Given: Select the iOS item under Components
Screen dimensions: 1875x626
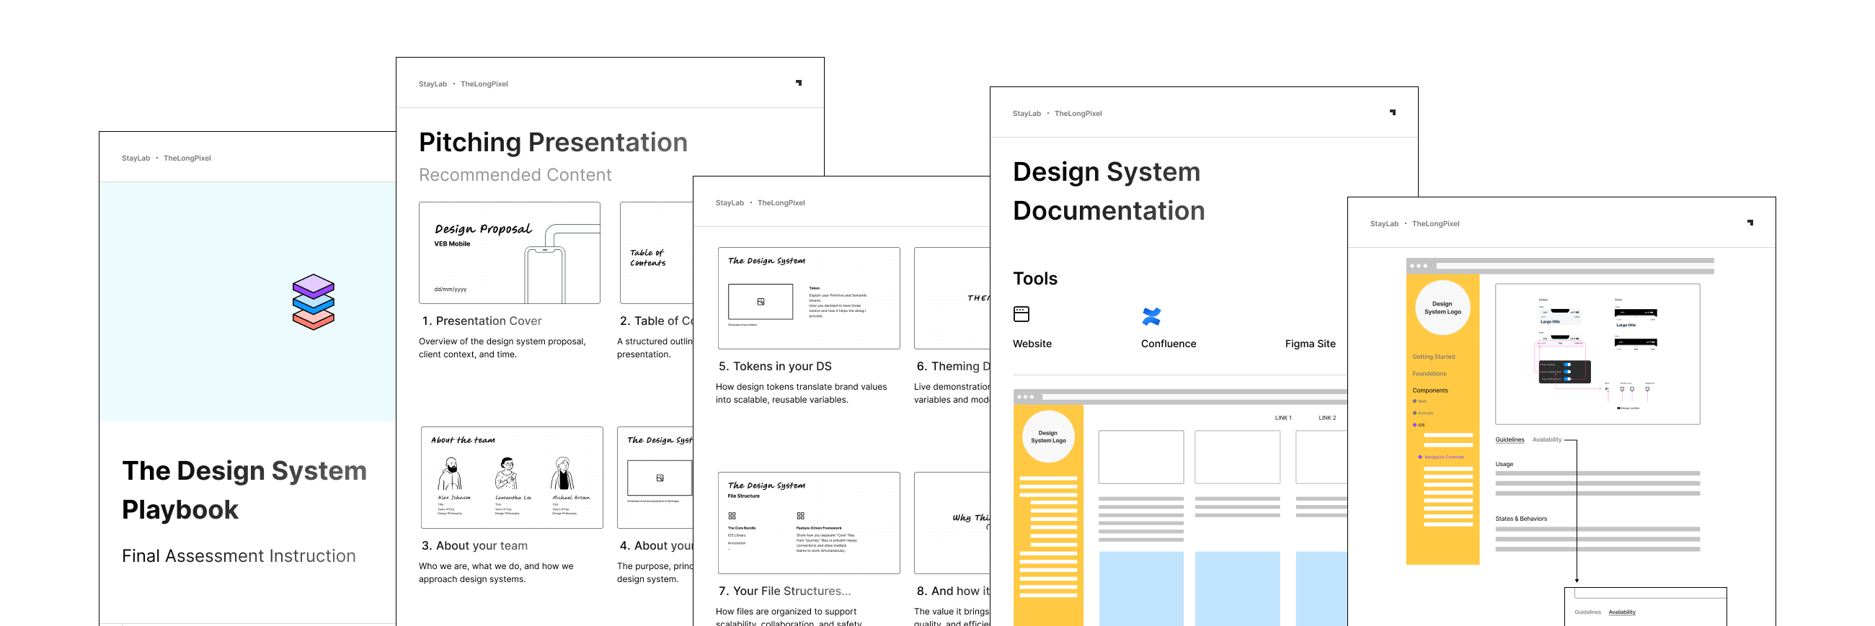Looking at the screenshot, I should point(1419,424).
